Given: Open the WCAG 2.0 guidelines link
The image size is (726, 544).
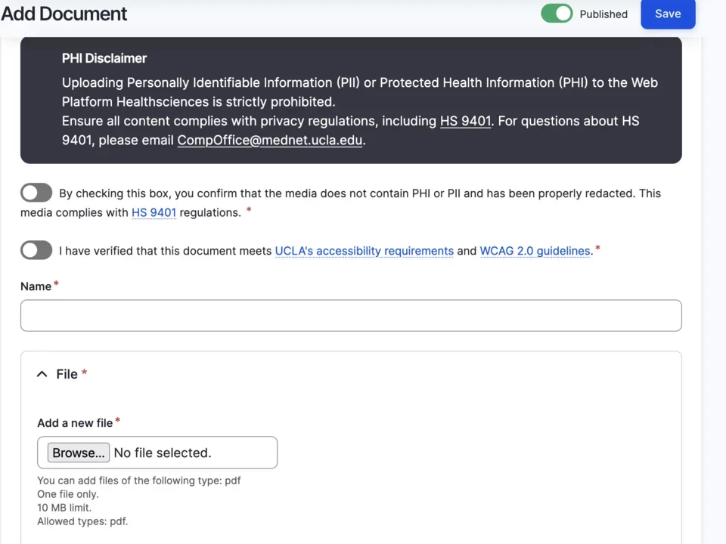Looking at the screenshot, I should coord(535,251).
